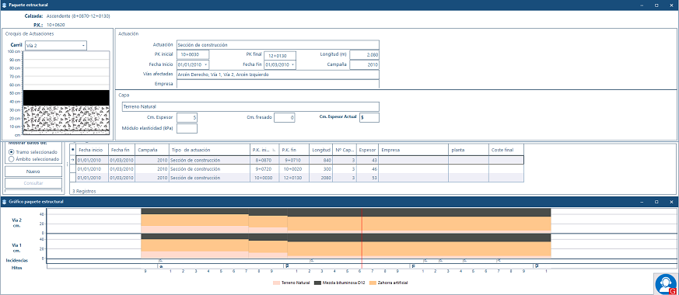
Task: Open the Fecha Fin date picker arrow
Action: coord(292,64)
